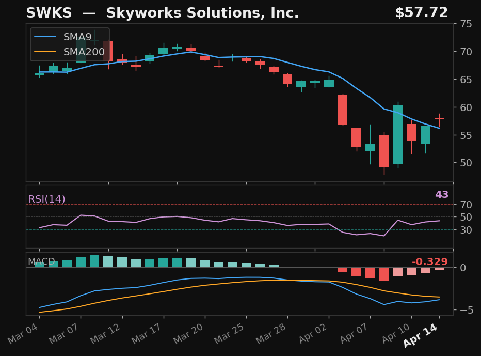The width and height of the screenshot is (481, 356).
Task: Click the RSI(14) indicator label
Action: (x=46, y=199)
